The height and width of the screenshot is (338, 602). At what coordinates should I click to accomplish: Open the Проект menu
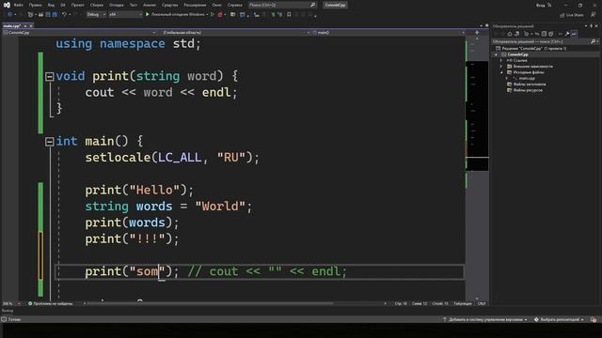pyautogui.click(x=77, y=5)
